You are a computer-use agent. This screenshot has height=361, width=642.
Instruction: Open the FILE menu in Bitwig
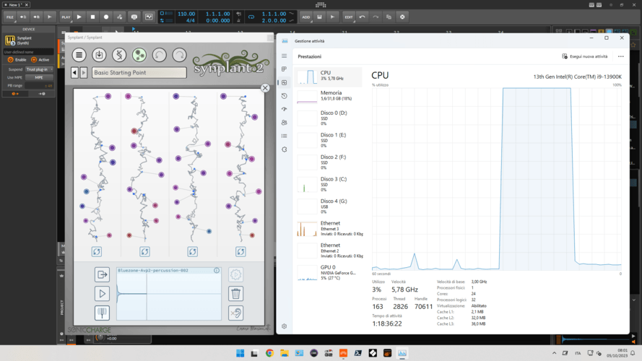click(10, 17)
